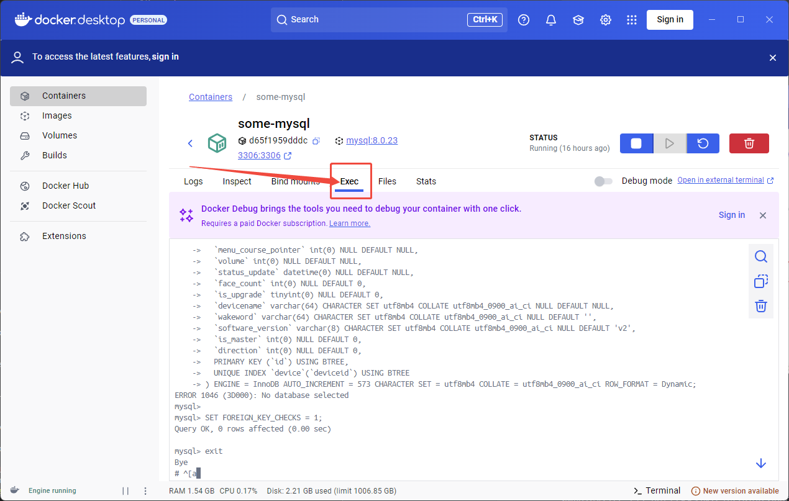Toggle the Debug mode switch
The height and width of the screenshot is (501, 789).
click(603, 181)
